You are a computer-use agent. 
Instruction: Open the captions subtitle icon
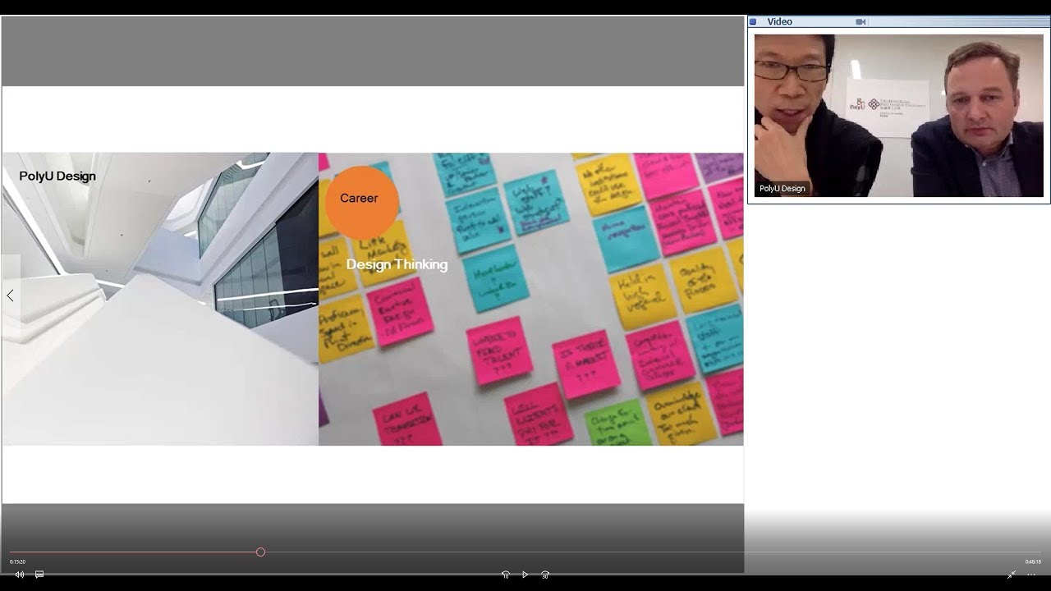(x=39, y=575)
